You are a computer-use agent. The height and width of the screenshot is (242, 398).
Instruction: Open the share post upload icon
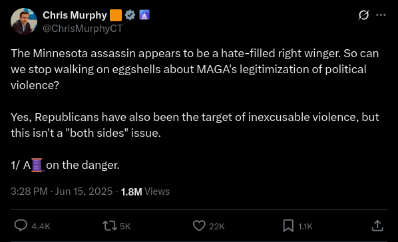[377, 225]
